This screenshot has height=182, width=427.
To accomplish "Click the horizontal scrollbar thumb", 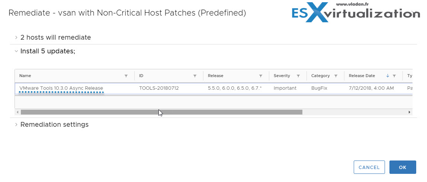I will [161, 112].
